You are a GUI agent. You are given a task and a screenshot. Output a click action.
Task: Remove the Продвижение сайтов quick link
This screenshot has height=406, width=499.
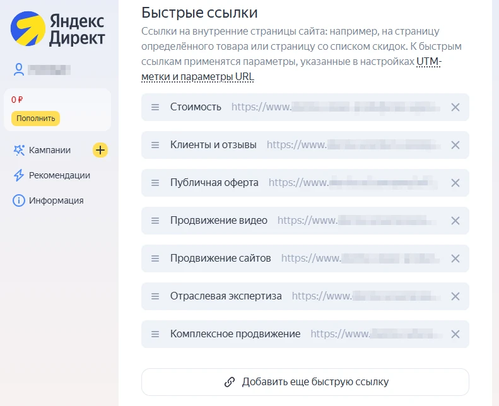[x=455, y=258]
